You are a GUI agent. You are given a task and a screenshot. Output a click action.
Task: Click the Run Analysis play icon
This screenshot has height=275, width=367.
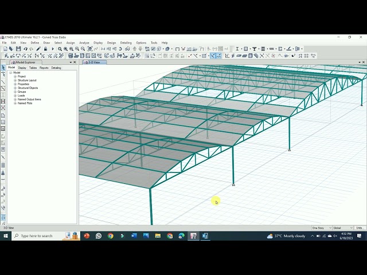point(53,49)
